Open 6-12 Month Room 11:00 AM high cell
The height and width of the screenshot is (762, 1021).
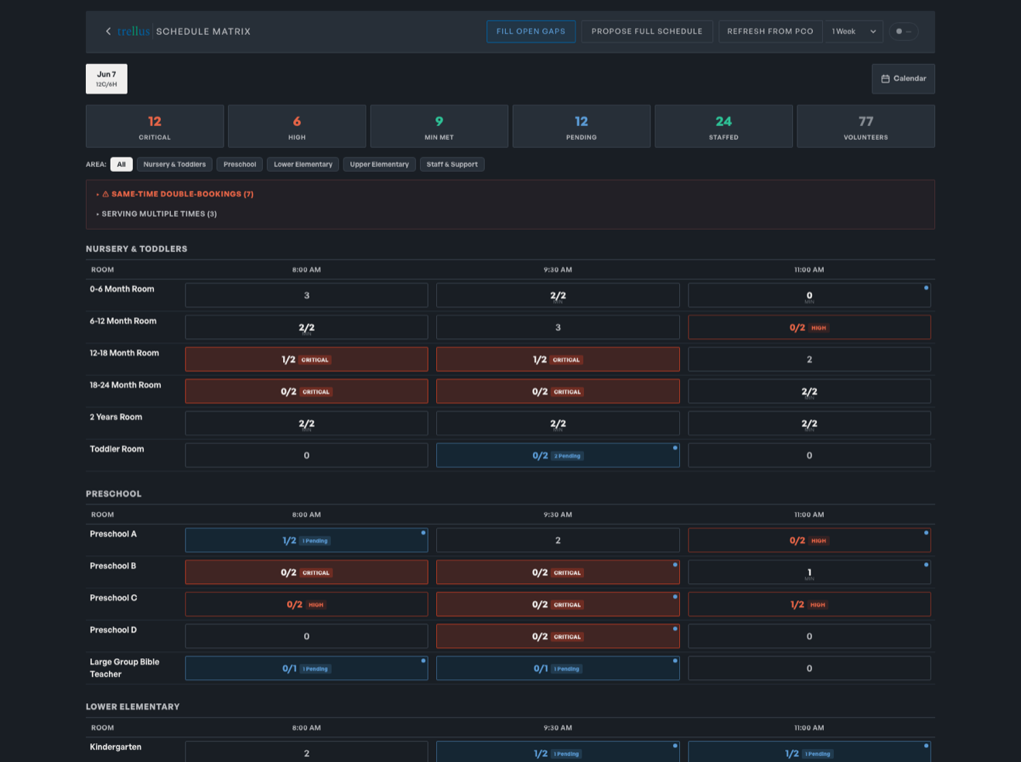click(809, 327)
